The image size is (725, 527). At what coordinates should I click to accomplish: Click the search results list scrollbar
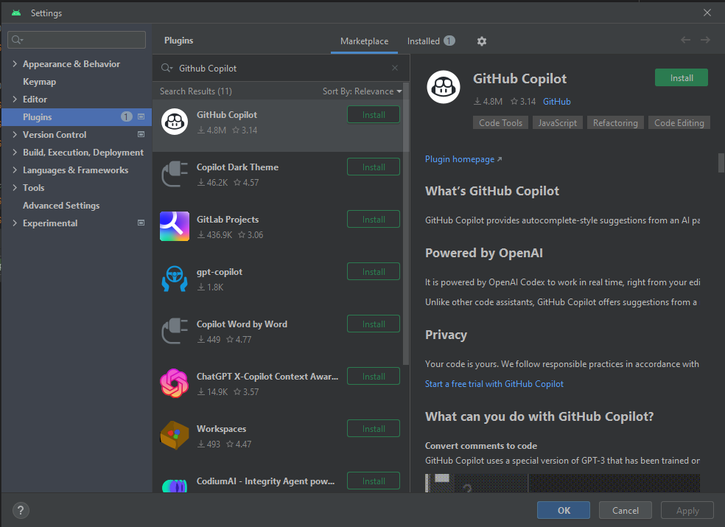(406, 224)
